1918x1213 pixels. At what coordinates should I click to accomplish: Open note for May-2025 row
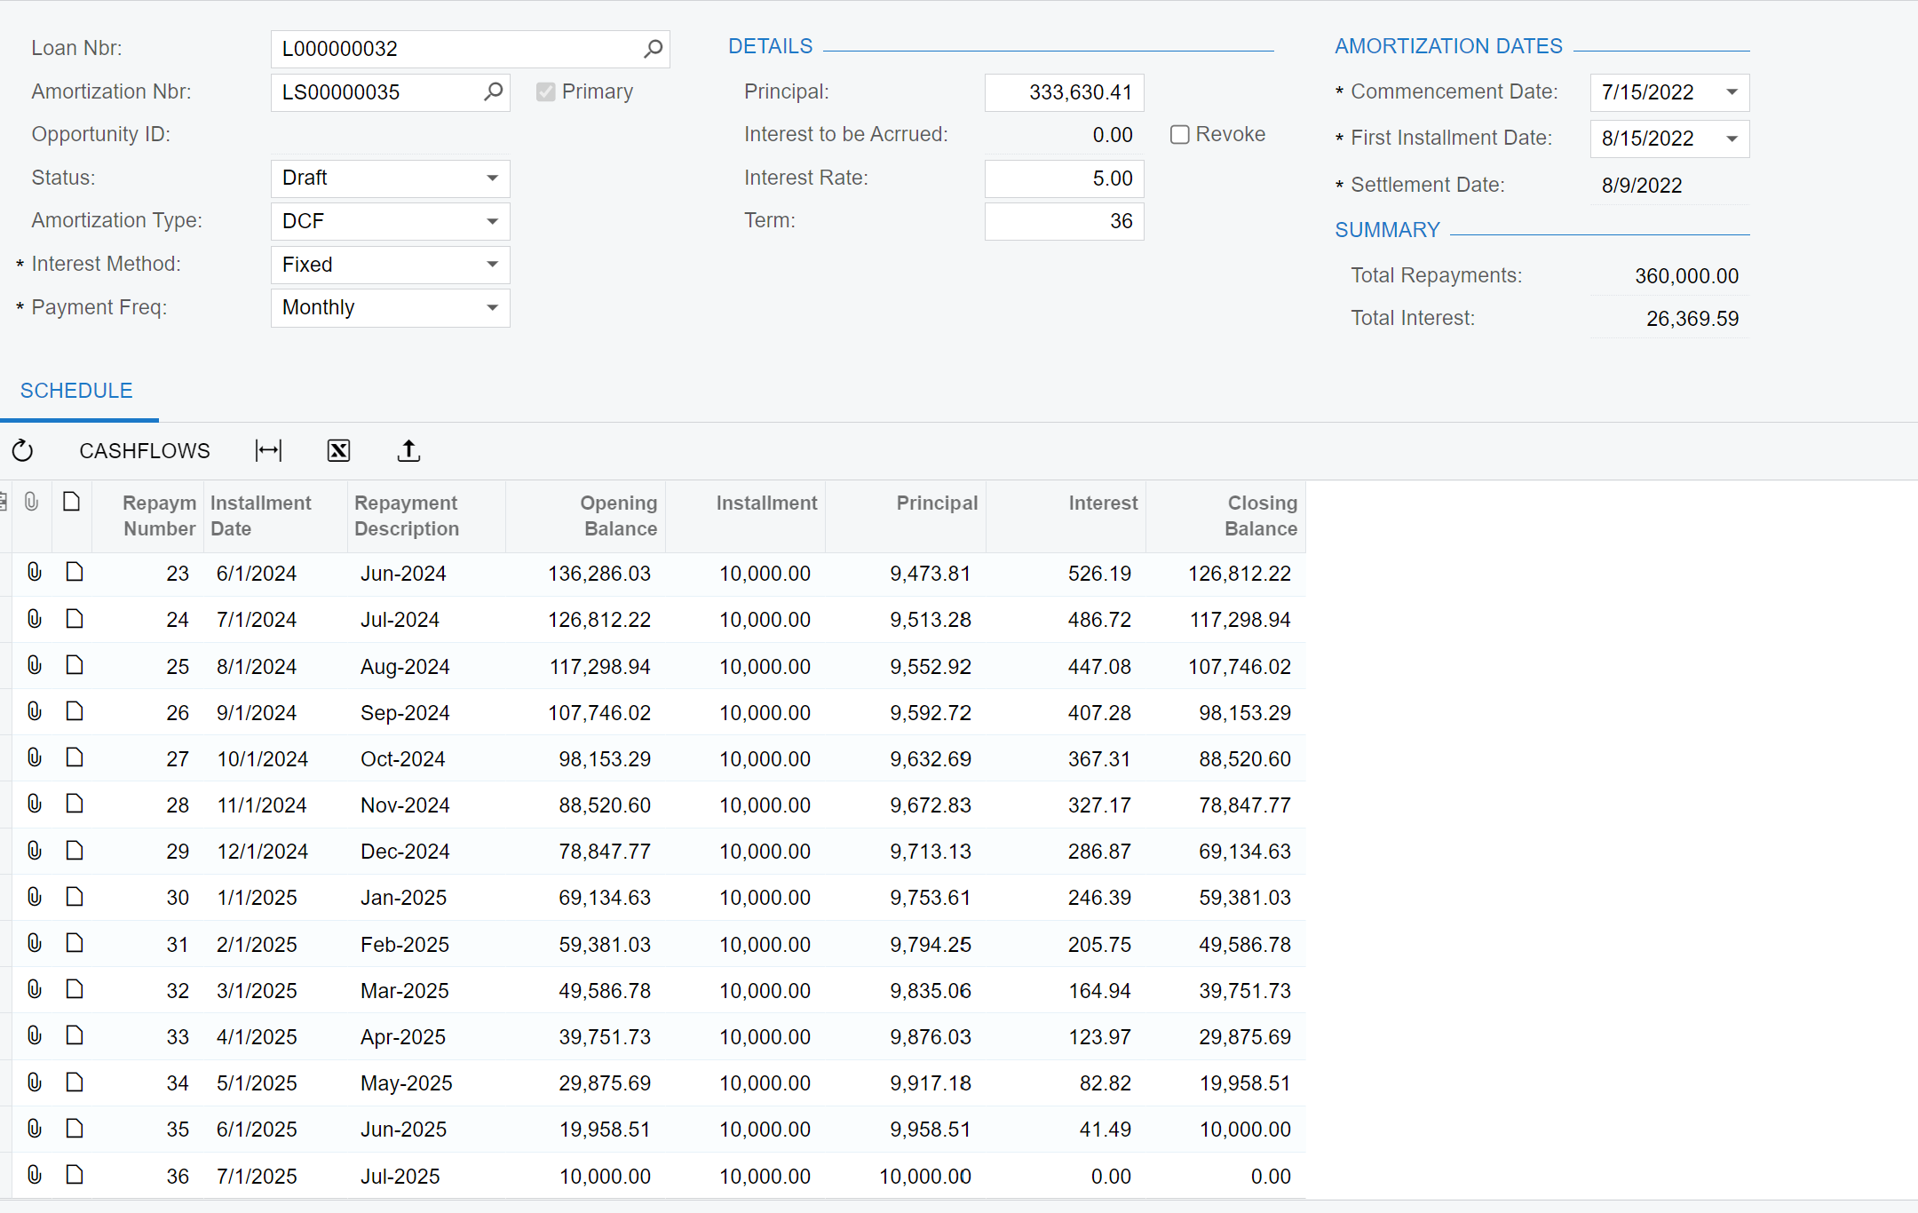(x=75, y=1082)
